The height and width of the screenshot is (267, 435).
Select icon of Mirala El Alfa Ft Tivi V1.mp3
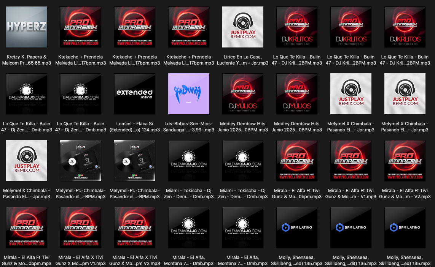tap(351, 161)
